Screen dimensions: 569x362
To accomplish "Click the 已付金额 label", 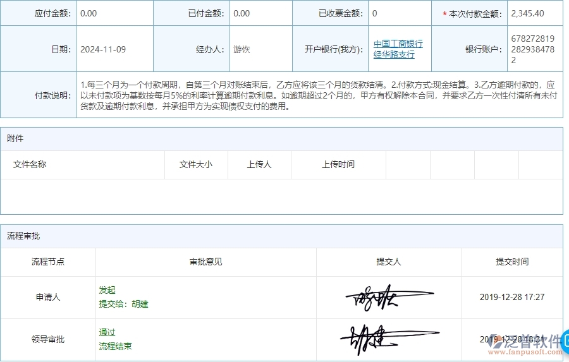I will pos(206,14).
